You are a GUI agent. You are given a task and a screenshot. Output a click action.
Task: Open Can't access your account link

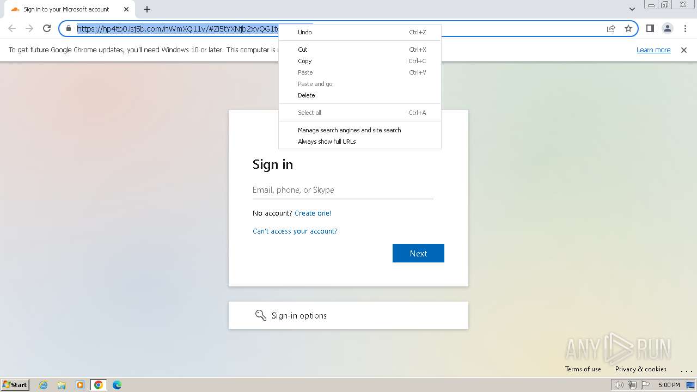(x=295, y=231)
